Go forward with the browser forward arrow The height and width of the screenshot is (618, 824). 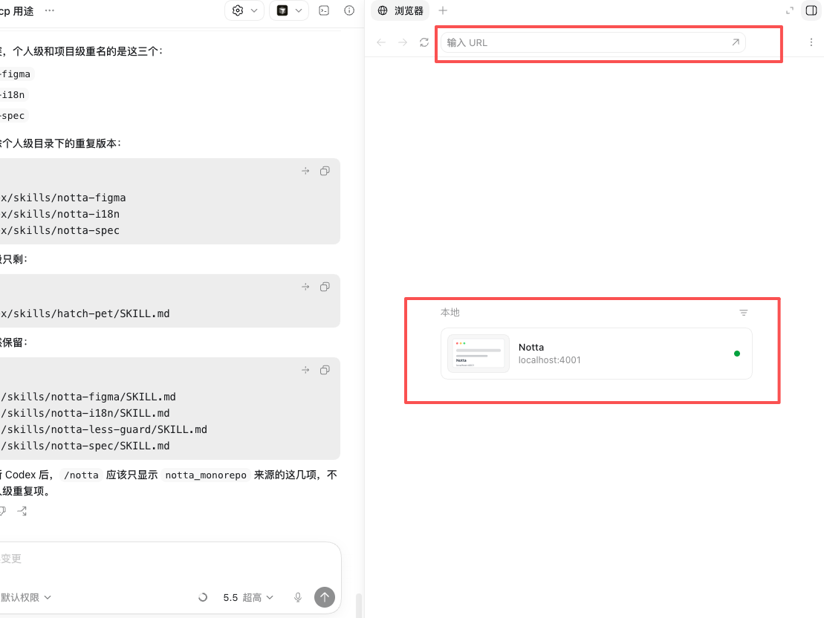(403, 42)
